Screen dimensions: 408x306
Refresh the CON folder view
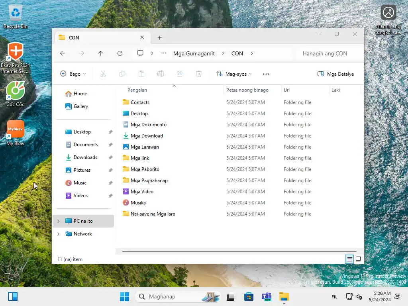[120, 53]
